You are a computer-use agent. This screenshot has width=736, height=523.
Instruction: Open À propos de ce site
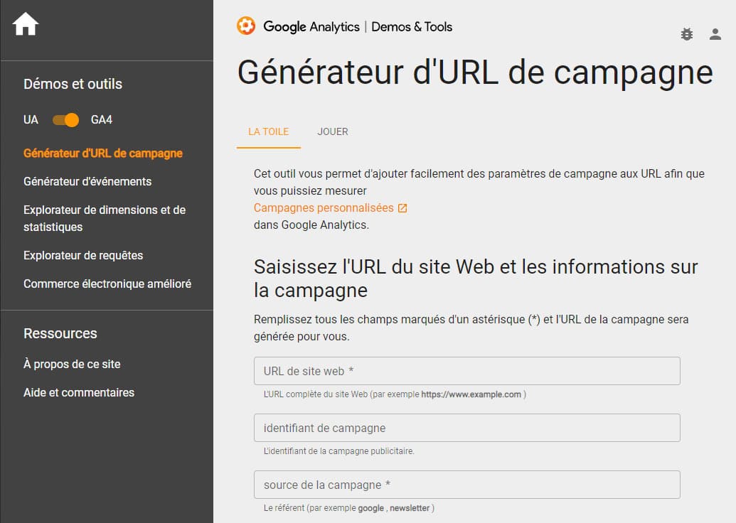coord(72,365)
